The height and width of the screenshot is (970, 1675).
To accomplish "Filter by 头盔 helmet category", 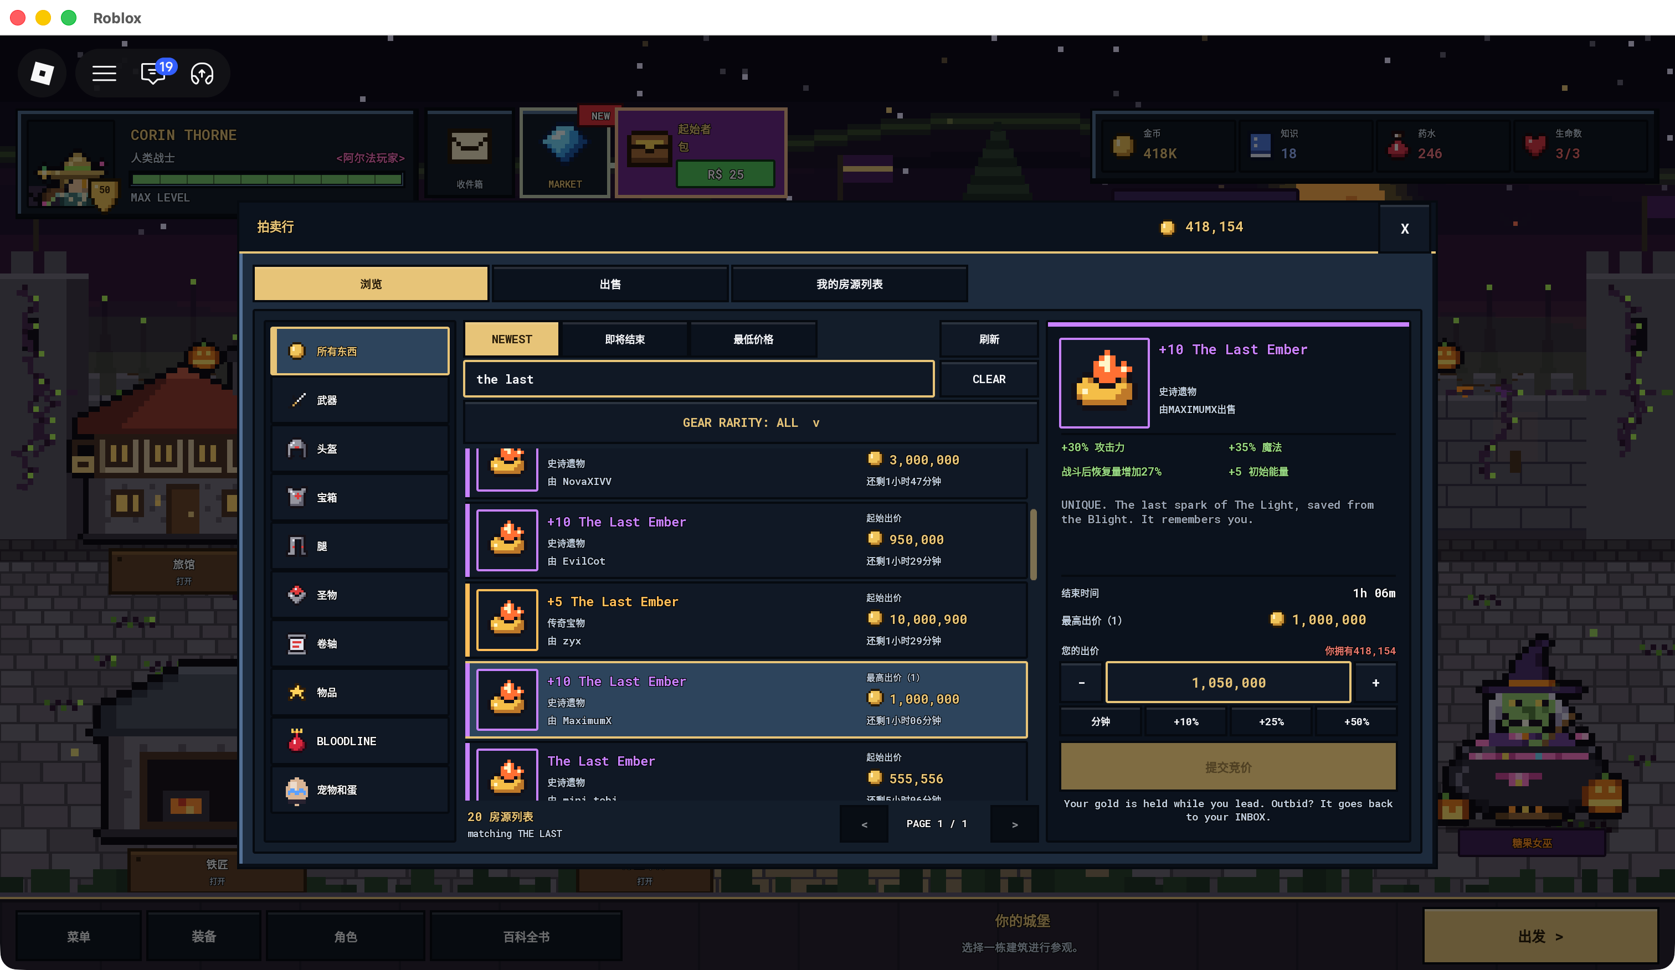I will 359,448.
